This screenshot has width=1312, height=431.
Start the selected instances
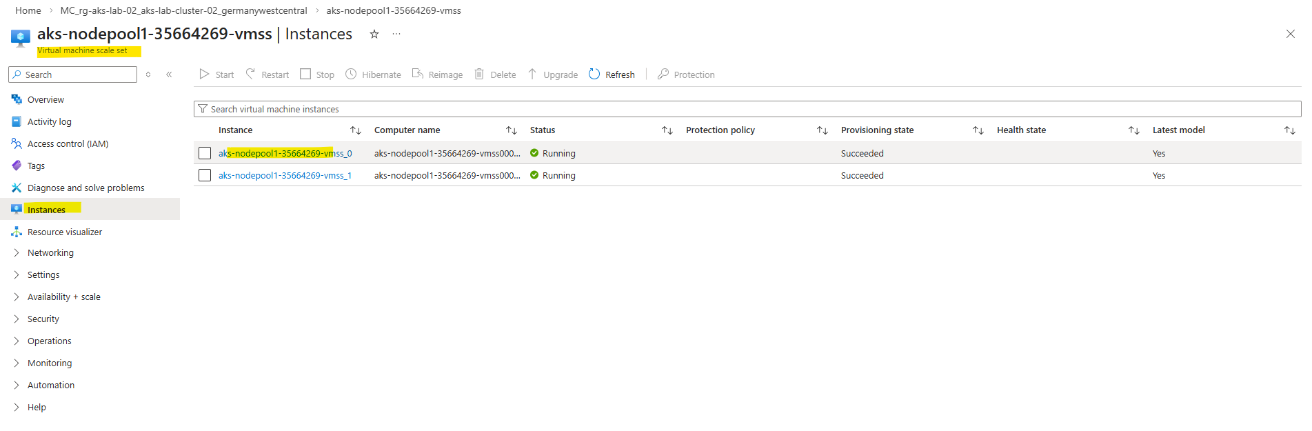[216, 74]
